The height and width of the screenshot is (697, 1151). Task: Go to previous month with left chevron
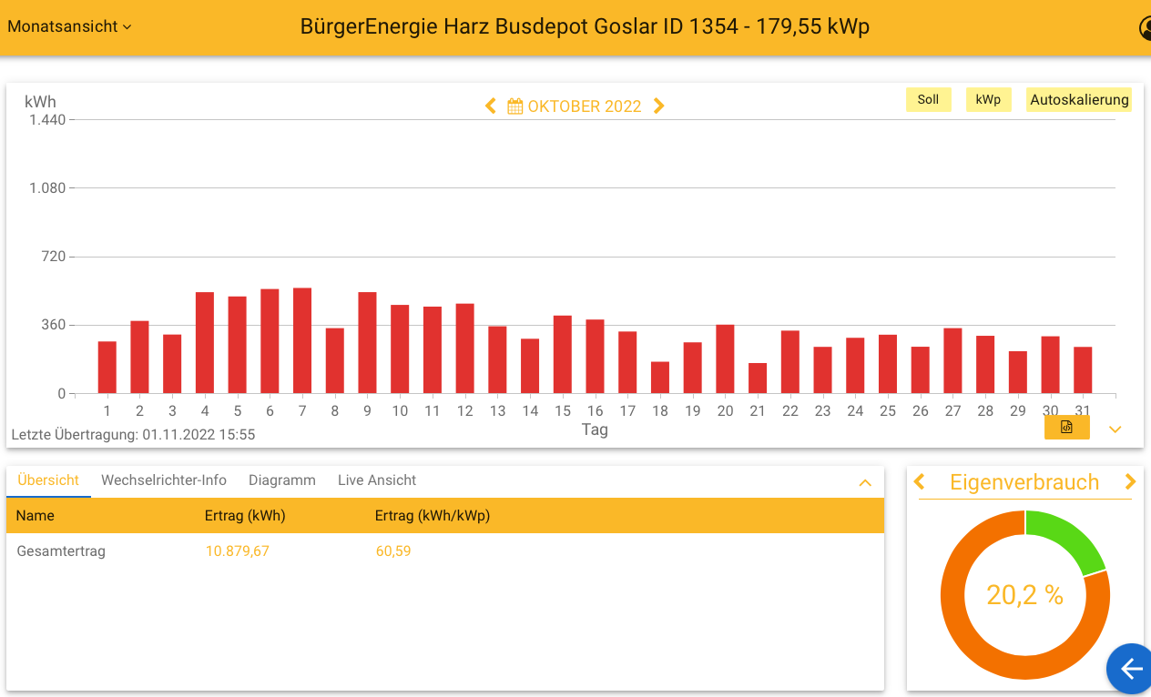pyautogui.click(x=490, y=106)
